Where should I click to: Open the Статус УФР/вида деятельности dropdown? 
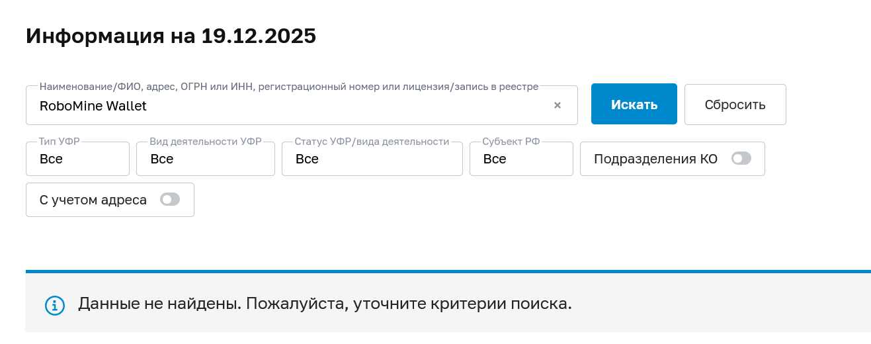(372, 159)
